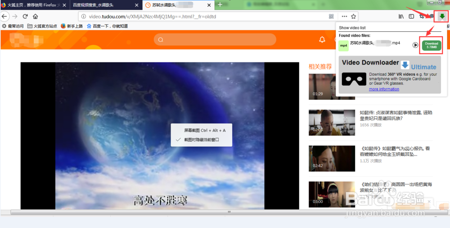Viewport: 450px width, 228px height.
Task: Switch to 百度视频搜索_水调歌头 tab
Action: 106,5
